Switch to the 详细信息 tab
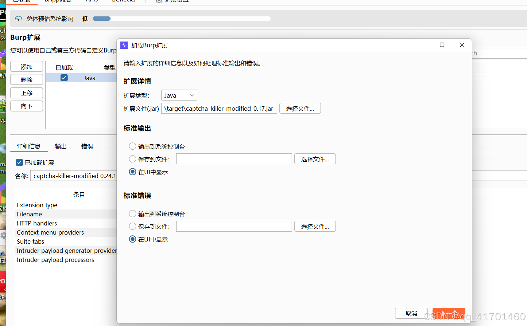The height and width of the screenshot is (326, 527). coord(29,146)
